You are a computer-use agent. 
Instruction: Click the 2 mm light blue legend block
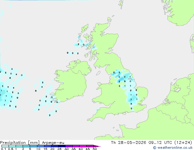26,146
